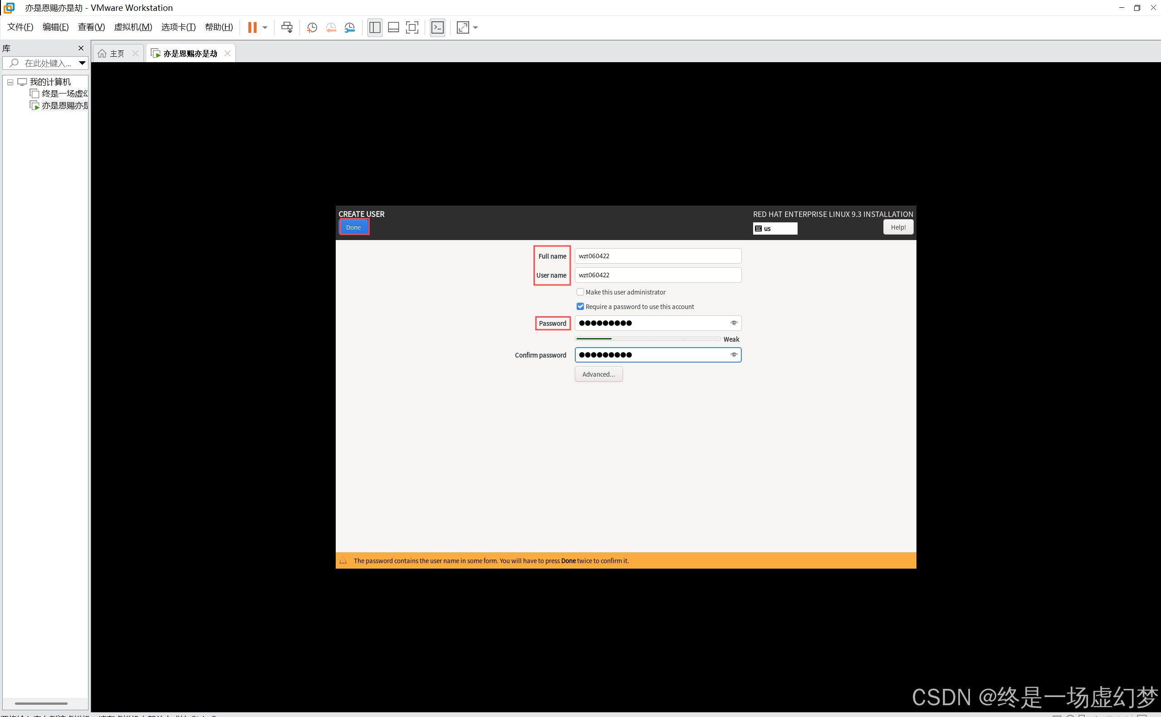Enable Make this user administrator checkbox
This screenshot has width=1161, height=717.
[580, 292]
